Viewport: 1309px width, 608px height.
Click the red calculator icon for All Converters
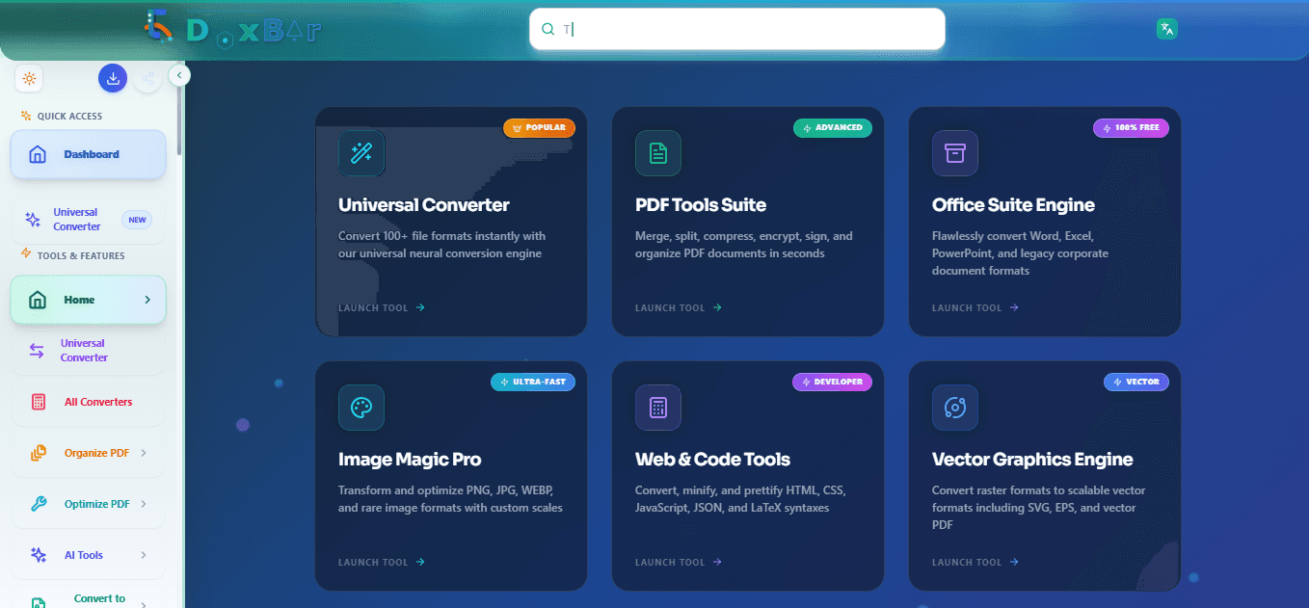pos(39,402)
